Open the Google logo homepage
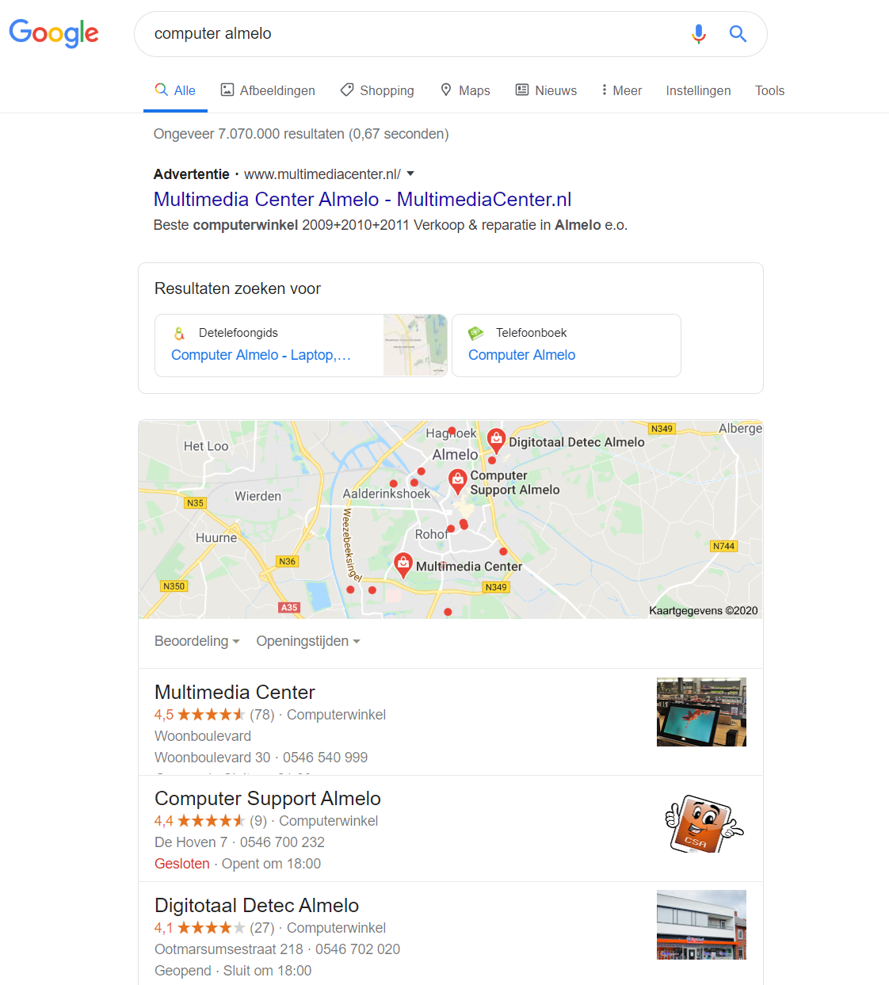This screenshot has width=889, height=985. (x=54, y=33)
